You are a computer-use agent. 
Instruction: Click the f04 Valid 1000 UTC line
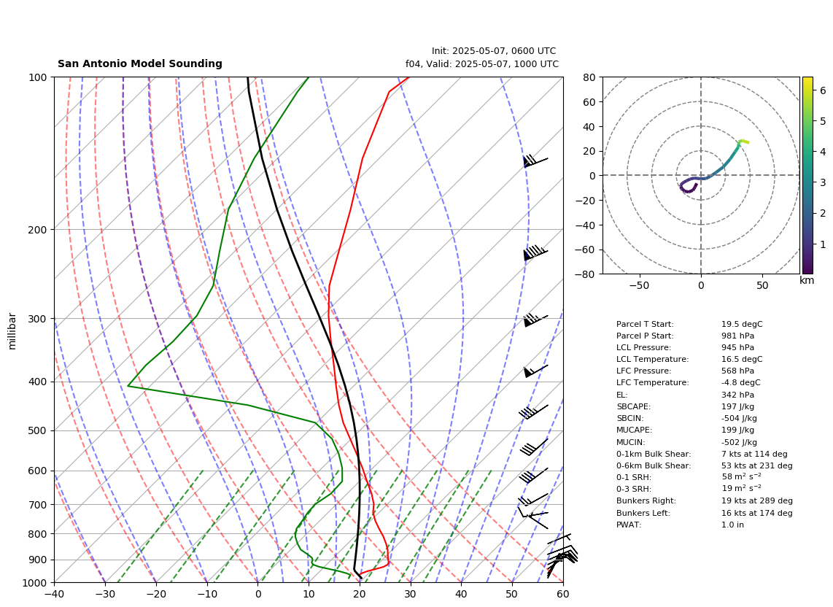[482, 63]
